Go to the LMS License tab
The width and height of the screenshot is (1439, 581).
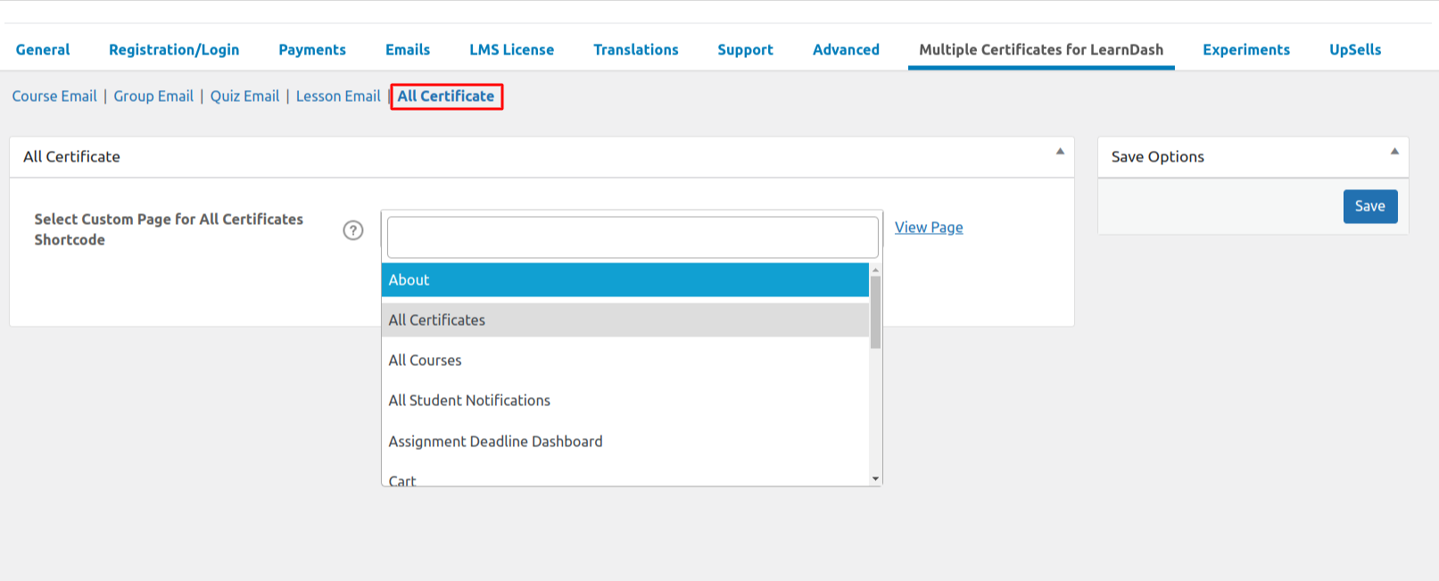[x=511, y=50]
